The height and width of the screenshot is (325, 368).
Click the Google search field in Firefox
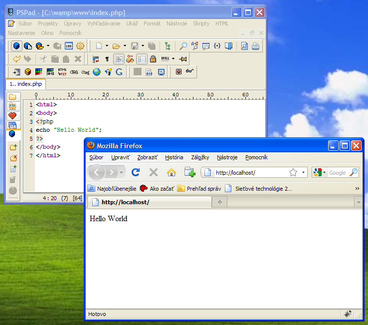(338, 173)
